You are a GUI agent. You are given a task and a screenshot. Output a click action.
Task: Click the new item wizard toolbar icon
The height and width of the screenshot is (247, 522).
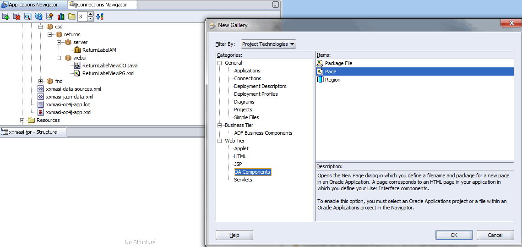pos(49,16)
